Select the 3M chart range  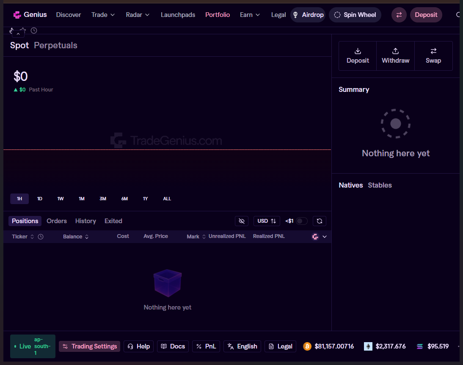click(x=103, y=199)
